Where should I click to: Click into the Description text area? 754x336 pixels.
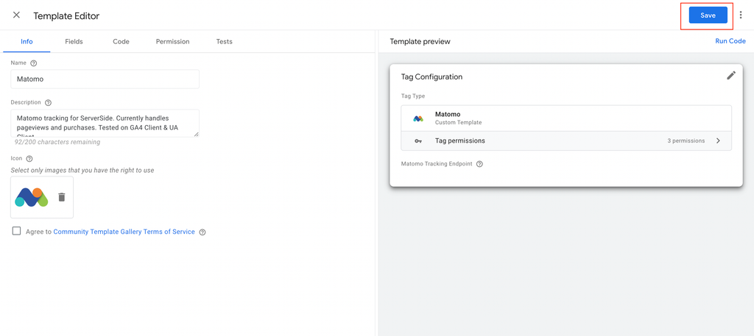[x=105, y=123]
